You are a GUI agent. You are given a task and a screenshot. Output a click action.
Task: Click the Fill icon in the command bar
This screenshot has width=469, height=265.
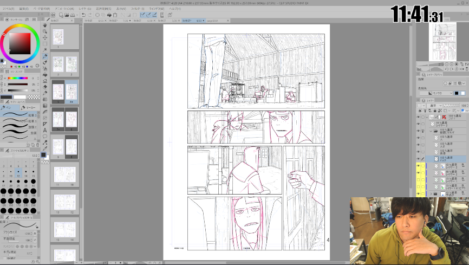(109, 15)
